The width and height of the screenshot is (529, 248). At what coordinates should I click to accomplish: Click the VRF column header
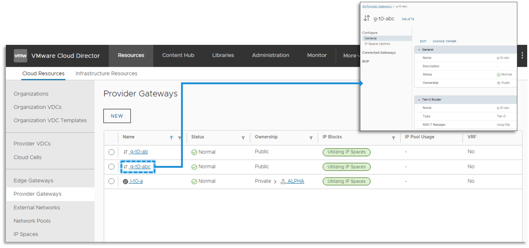[472, 137]
